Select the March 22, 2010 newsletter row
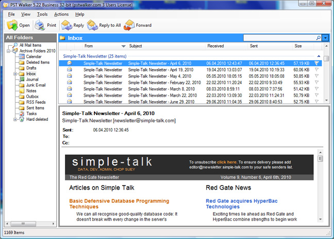This screenshot has width=334, height=239. [x=190, y=95]
